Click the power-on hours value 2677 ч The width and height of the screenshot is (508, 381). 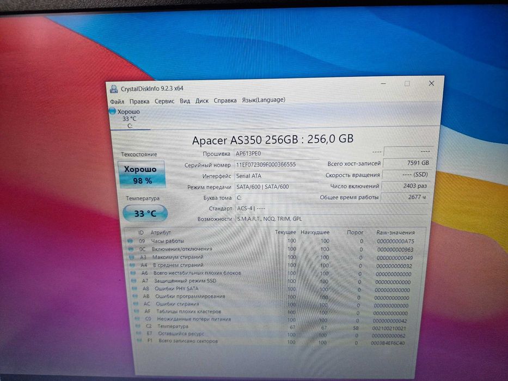tap(405, 197)
